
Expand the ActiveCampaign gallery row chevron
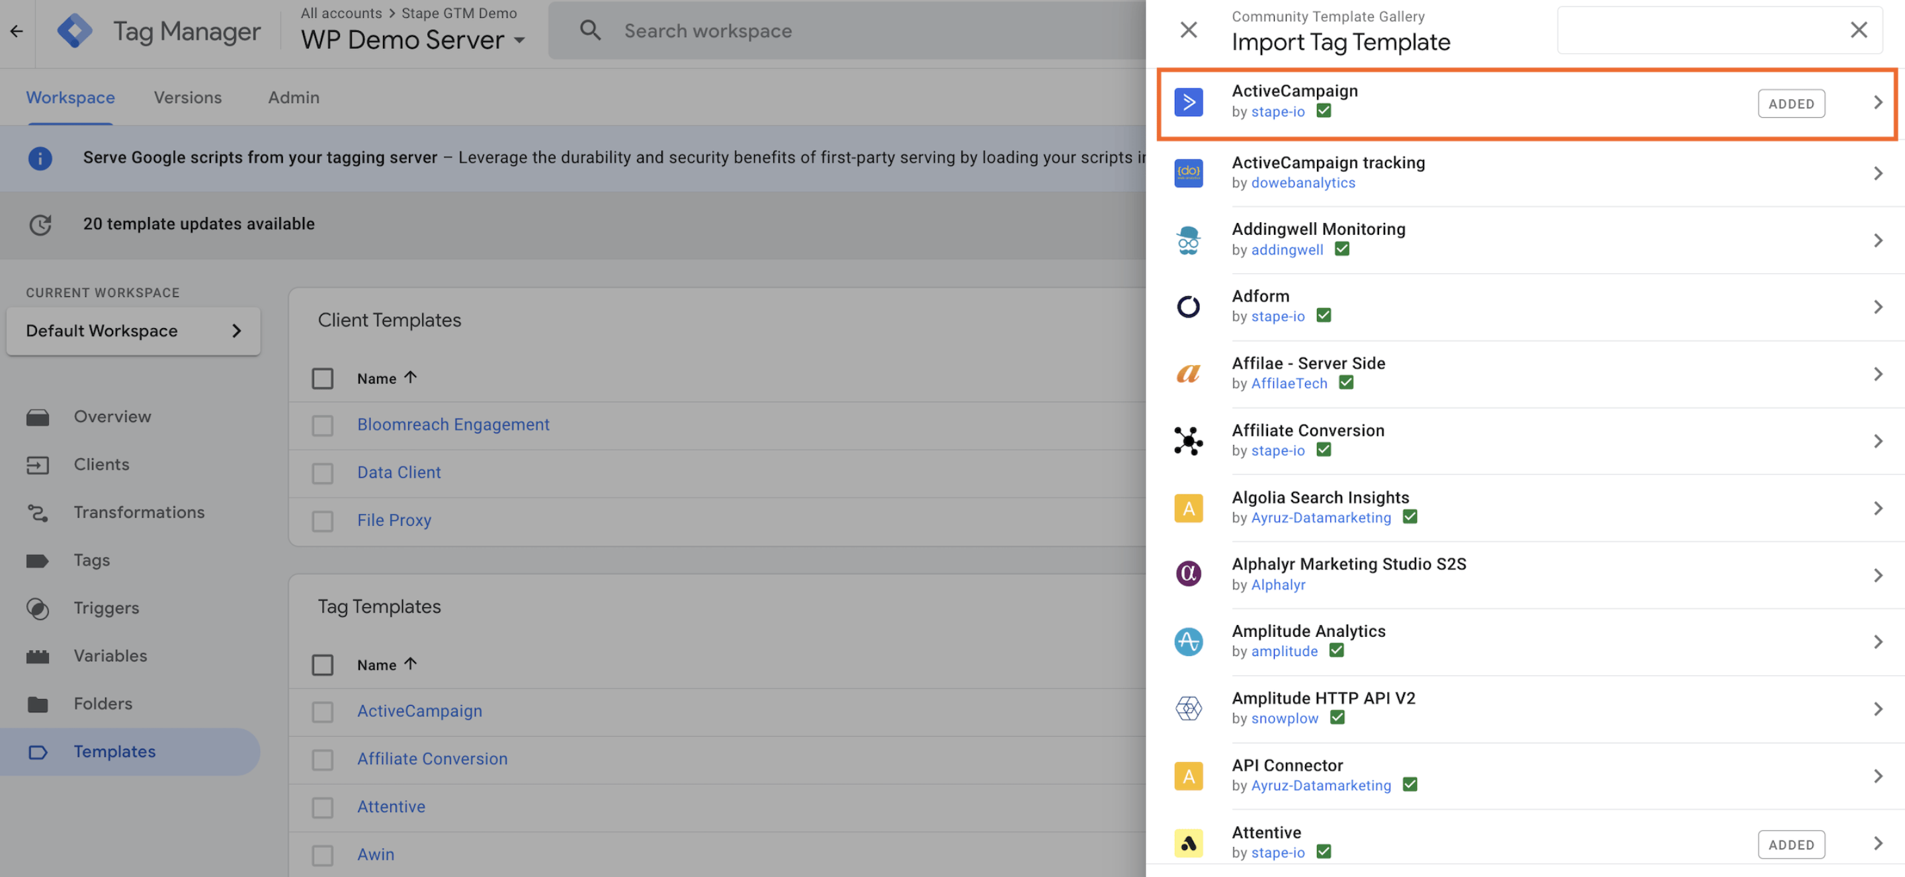click(x=1878, y=103)
